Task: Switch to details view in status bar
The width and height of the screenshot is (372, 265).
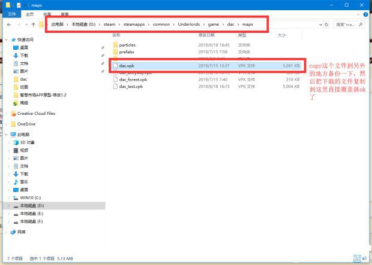Action: pos(356,258)
